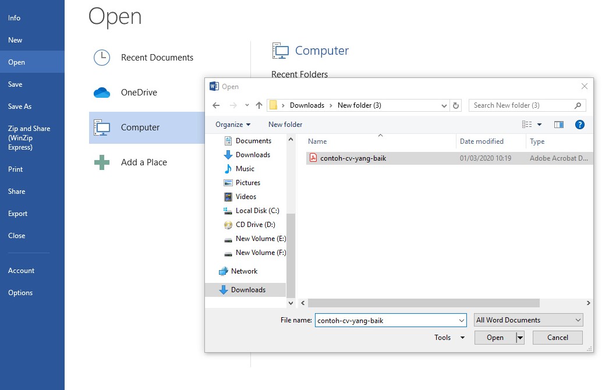The width and height of the screenshot is (616, 390).
Task: Click the Help question mark icon
Action: 580,124
